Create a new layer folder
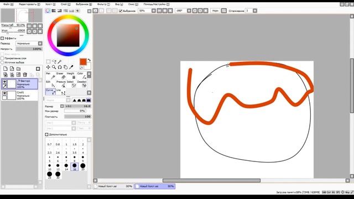This screenshot has height=199, width=354. click(x=18, y=69)
